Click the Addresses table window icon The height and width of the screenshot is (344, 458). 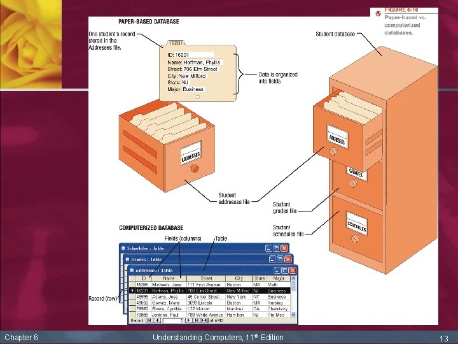coord(132,270)
